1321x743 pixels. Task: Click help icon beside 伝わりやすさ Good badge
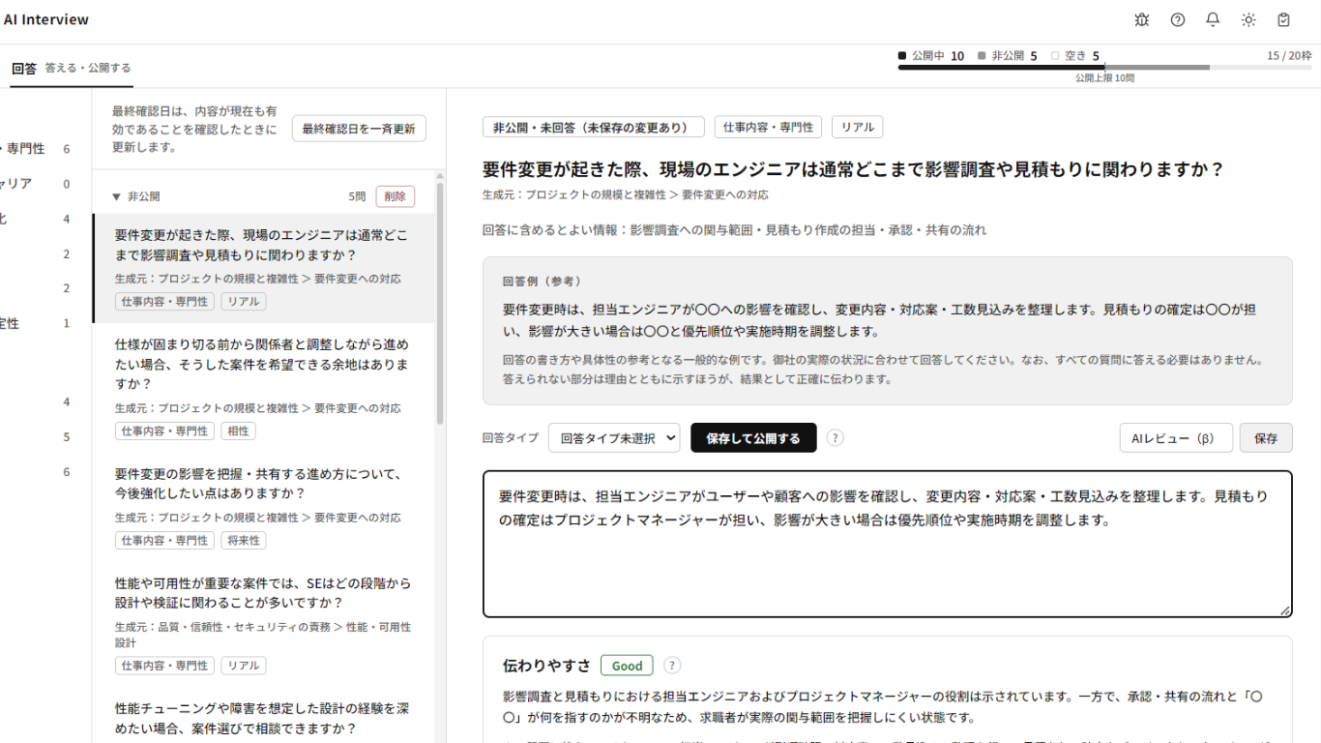point(672,666)
